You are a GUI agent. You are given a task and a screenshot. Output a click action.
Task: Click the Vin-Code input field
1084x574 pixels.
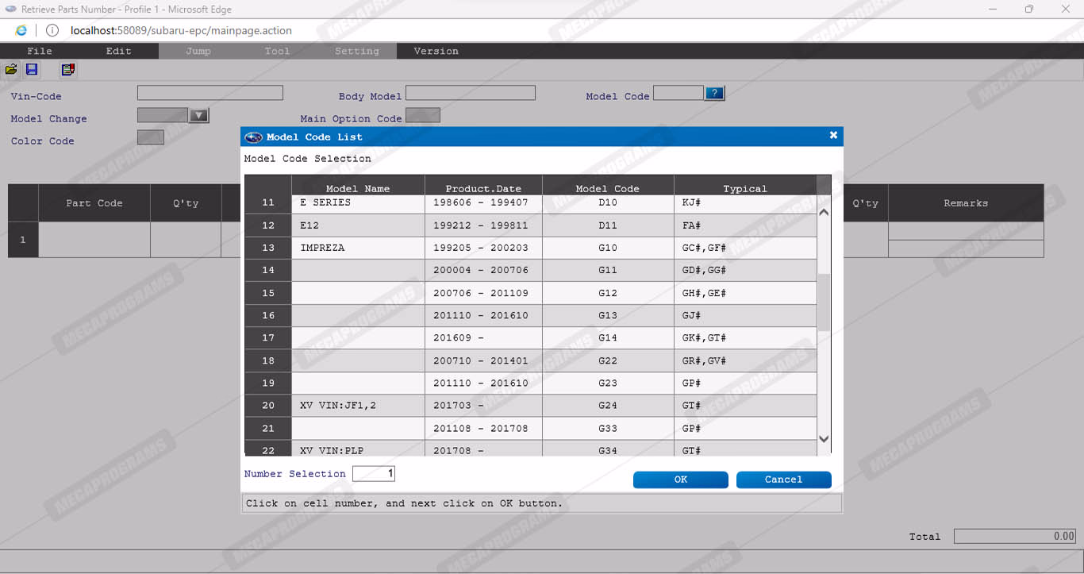[x=210, y=93]
